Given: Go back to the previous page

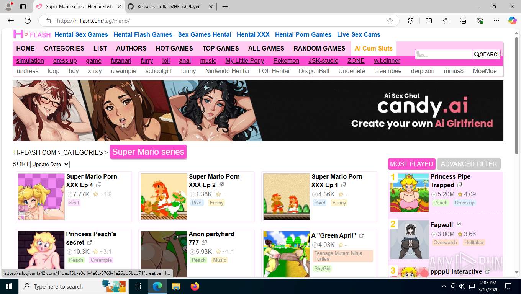Looking at the screenshot, I should [11, 21].
